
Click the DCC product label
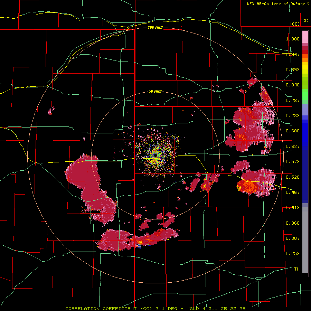tap(303, 21)
